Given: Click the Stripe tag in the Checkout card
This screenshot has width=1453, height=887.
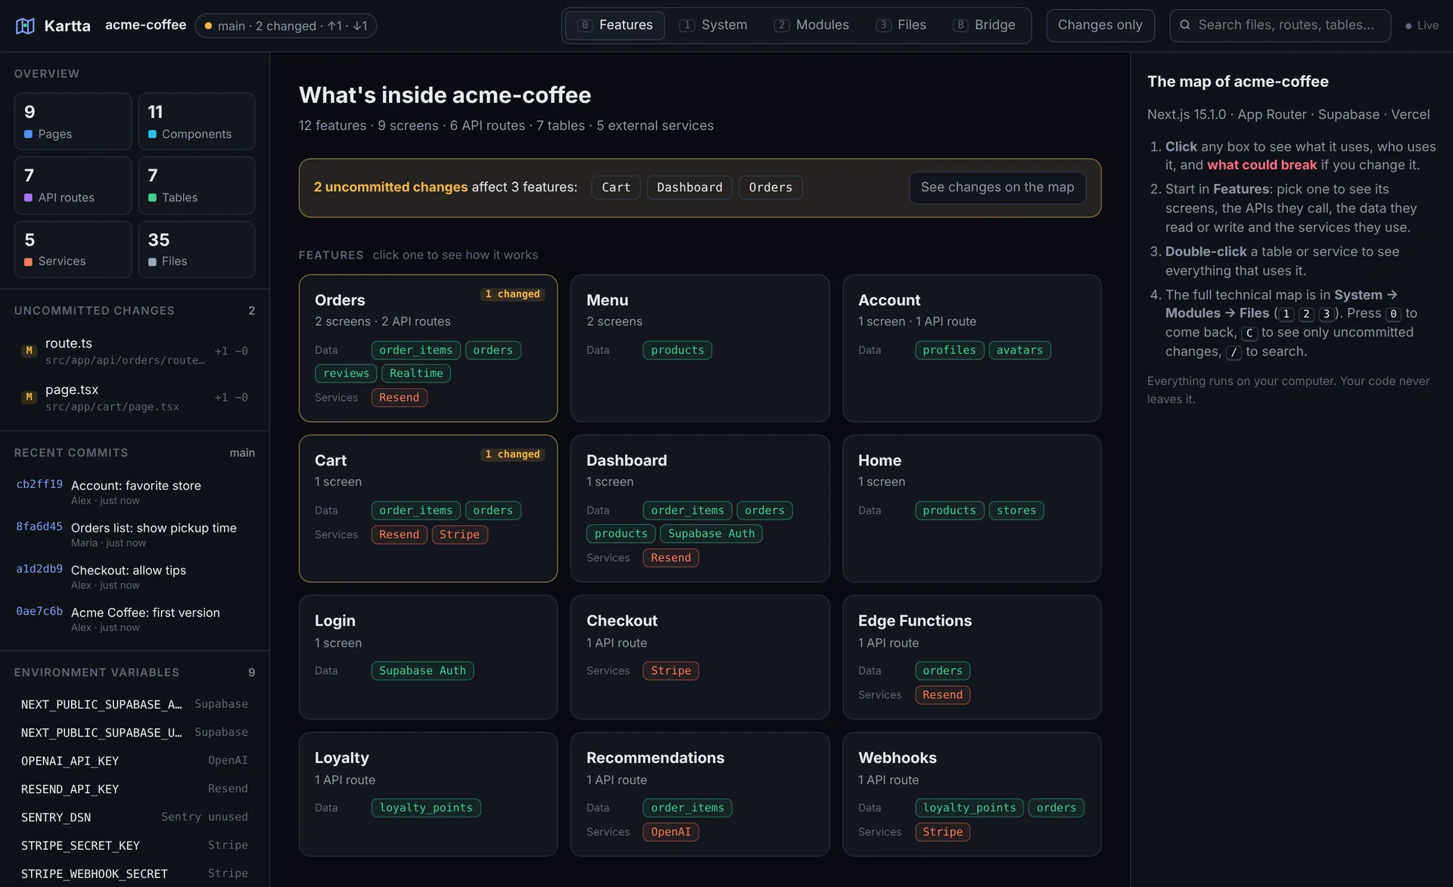Looking at the screenshot, I should (x=670, y=671).
